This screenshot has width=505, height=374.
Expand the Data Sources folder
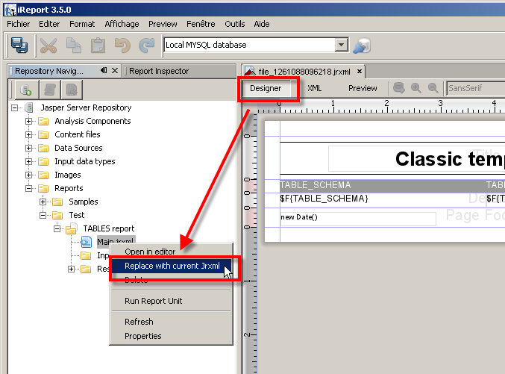(x=28, y=148)
